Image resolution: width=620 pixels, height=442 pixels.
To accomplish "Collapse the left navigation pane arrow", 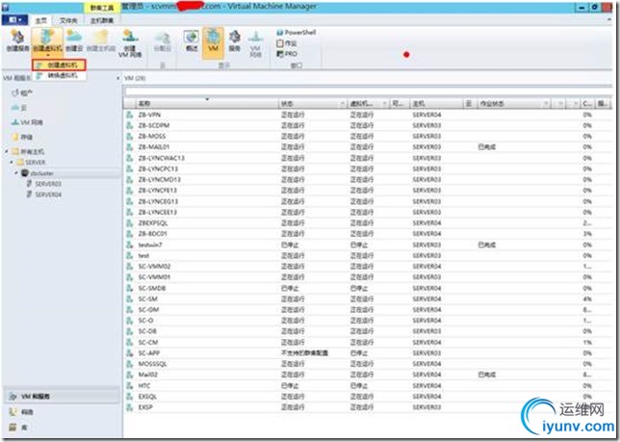I will 118,78.
